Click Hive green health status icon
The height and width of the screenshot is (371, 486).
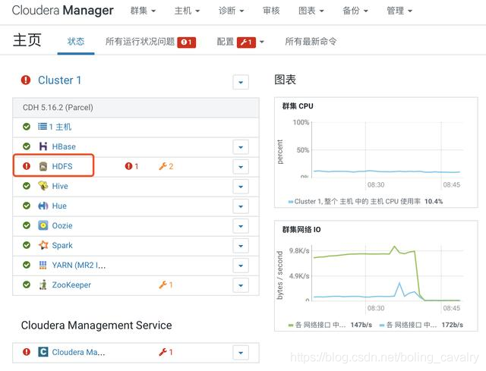pos(27,186)
